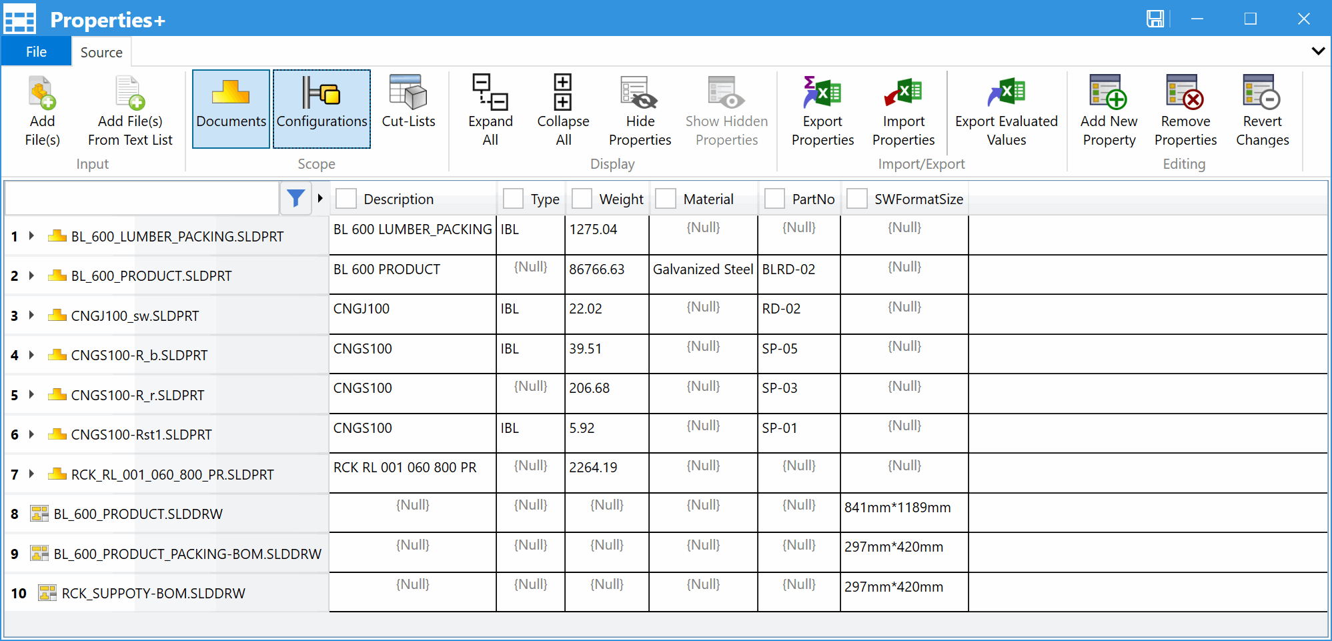The height and width of the screenshot is (641, 1332).
Task: Check the Weight column checkbox
Action: coord(582,199)
